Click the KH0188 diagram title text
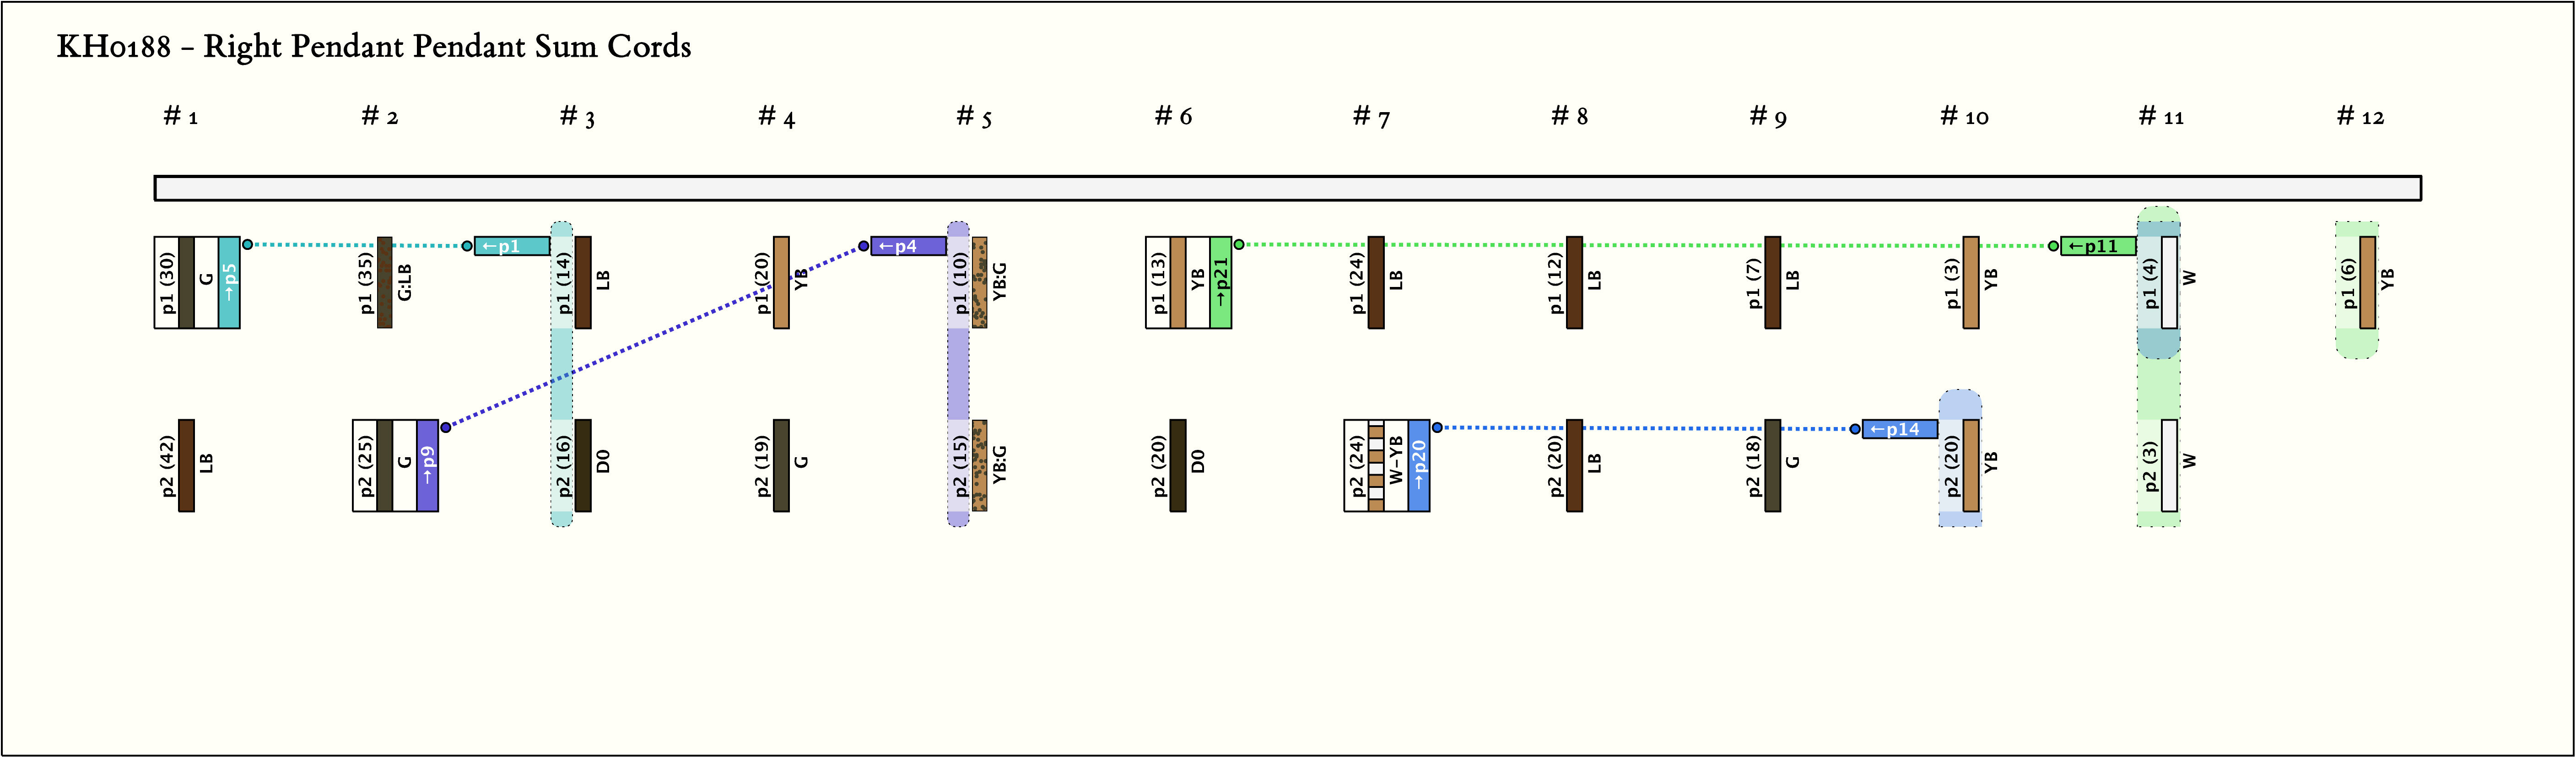Viewport: 2576px width, 757px height. tap(373, 46)
